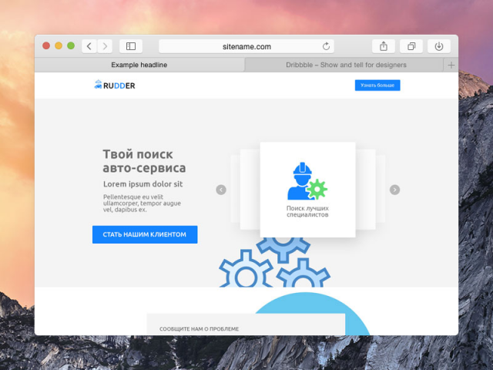Click the СООБЩИТЕ НАМ О ПРОБЛЕМЕ heading

pos(199,329)
